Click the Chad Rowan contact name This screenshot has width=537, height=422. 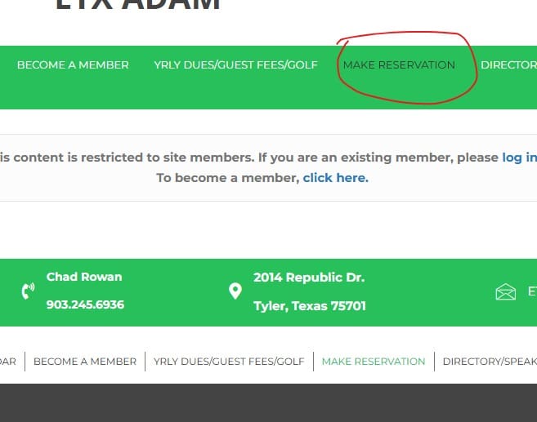(x=84, y=277)
